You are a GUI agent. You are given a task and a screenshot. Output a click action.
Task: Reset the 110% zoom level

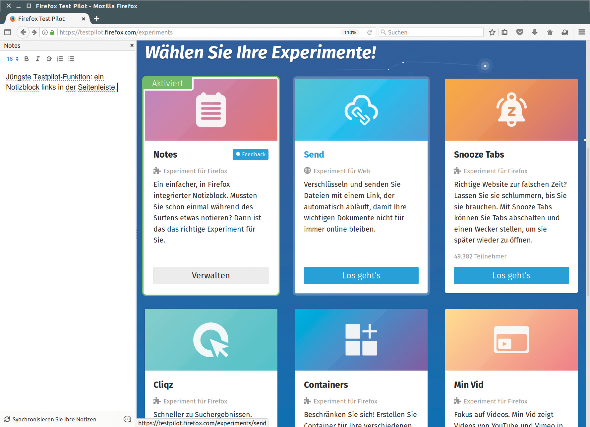pyautogui.click(x=350, y=32)
